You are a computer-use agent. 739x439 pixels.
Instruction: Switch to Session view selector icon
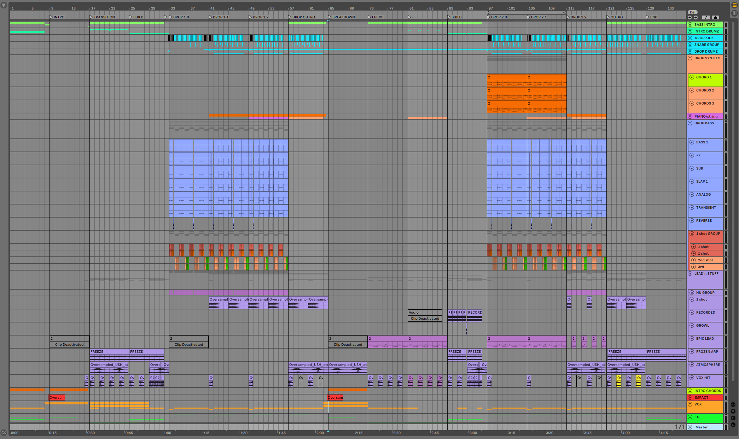(x=734, y=13)
